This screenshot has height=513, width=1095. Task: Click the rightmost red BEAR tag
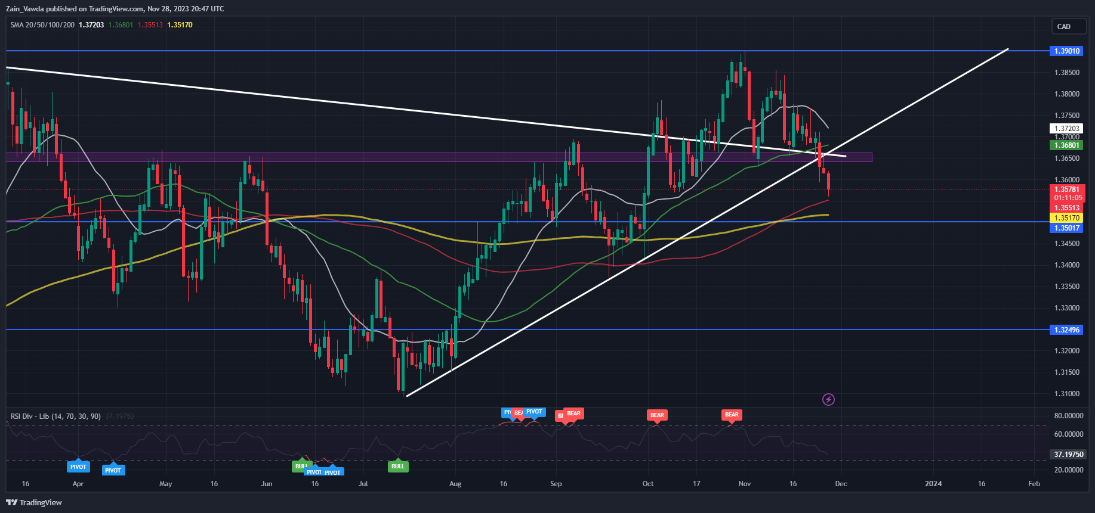732,415
